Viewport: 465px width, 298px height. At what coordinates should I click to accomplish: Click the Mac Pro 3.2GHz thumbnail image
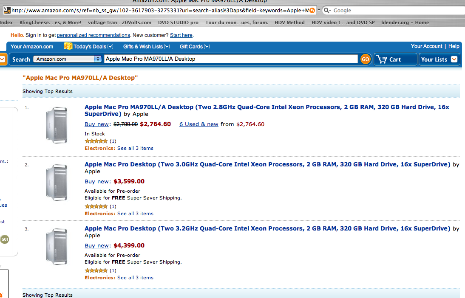point(57,246)
